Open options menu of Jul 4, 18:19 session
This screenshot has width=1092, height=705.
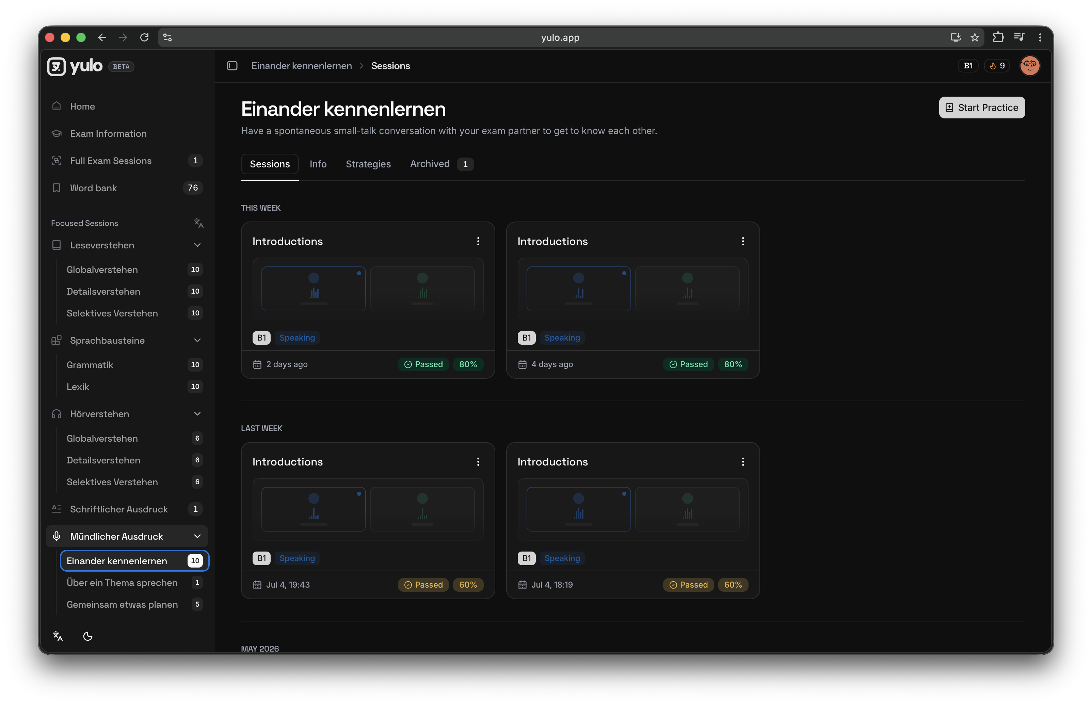pyautogui.click(x=743, y=461)
